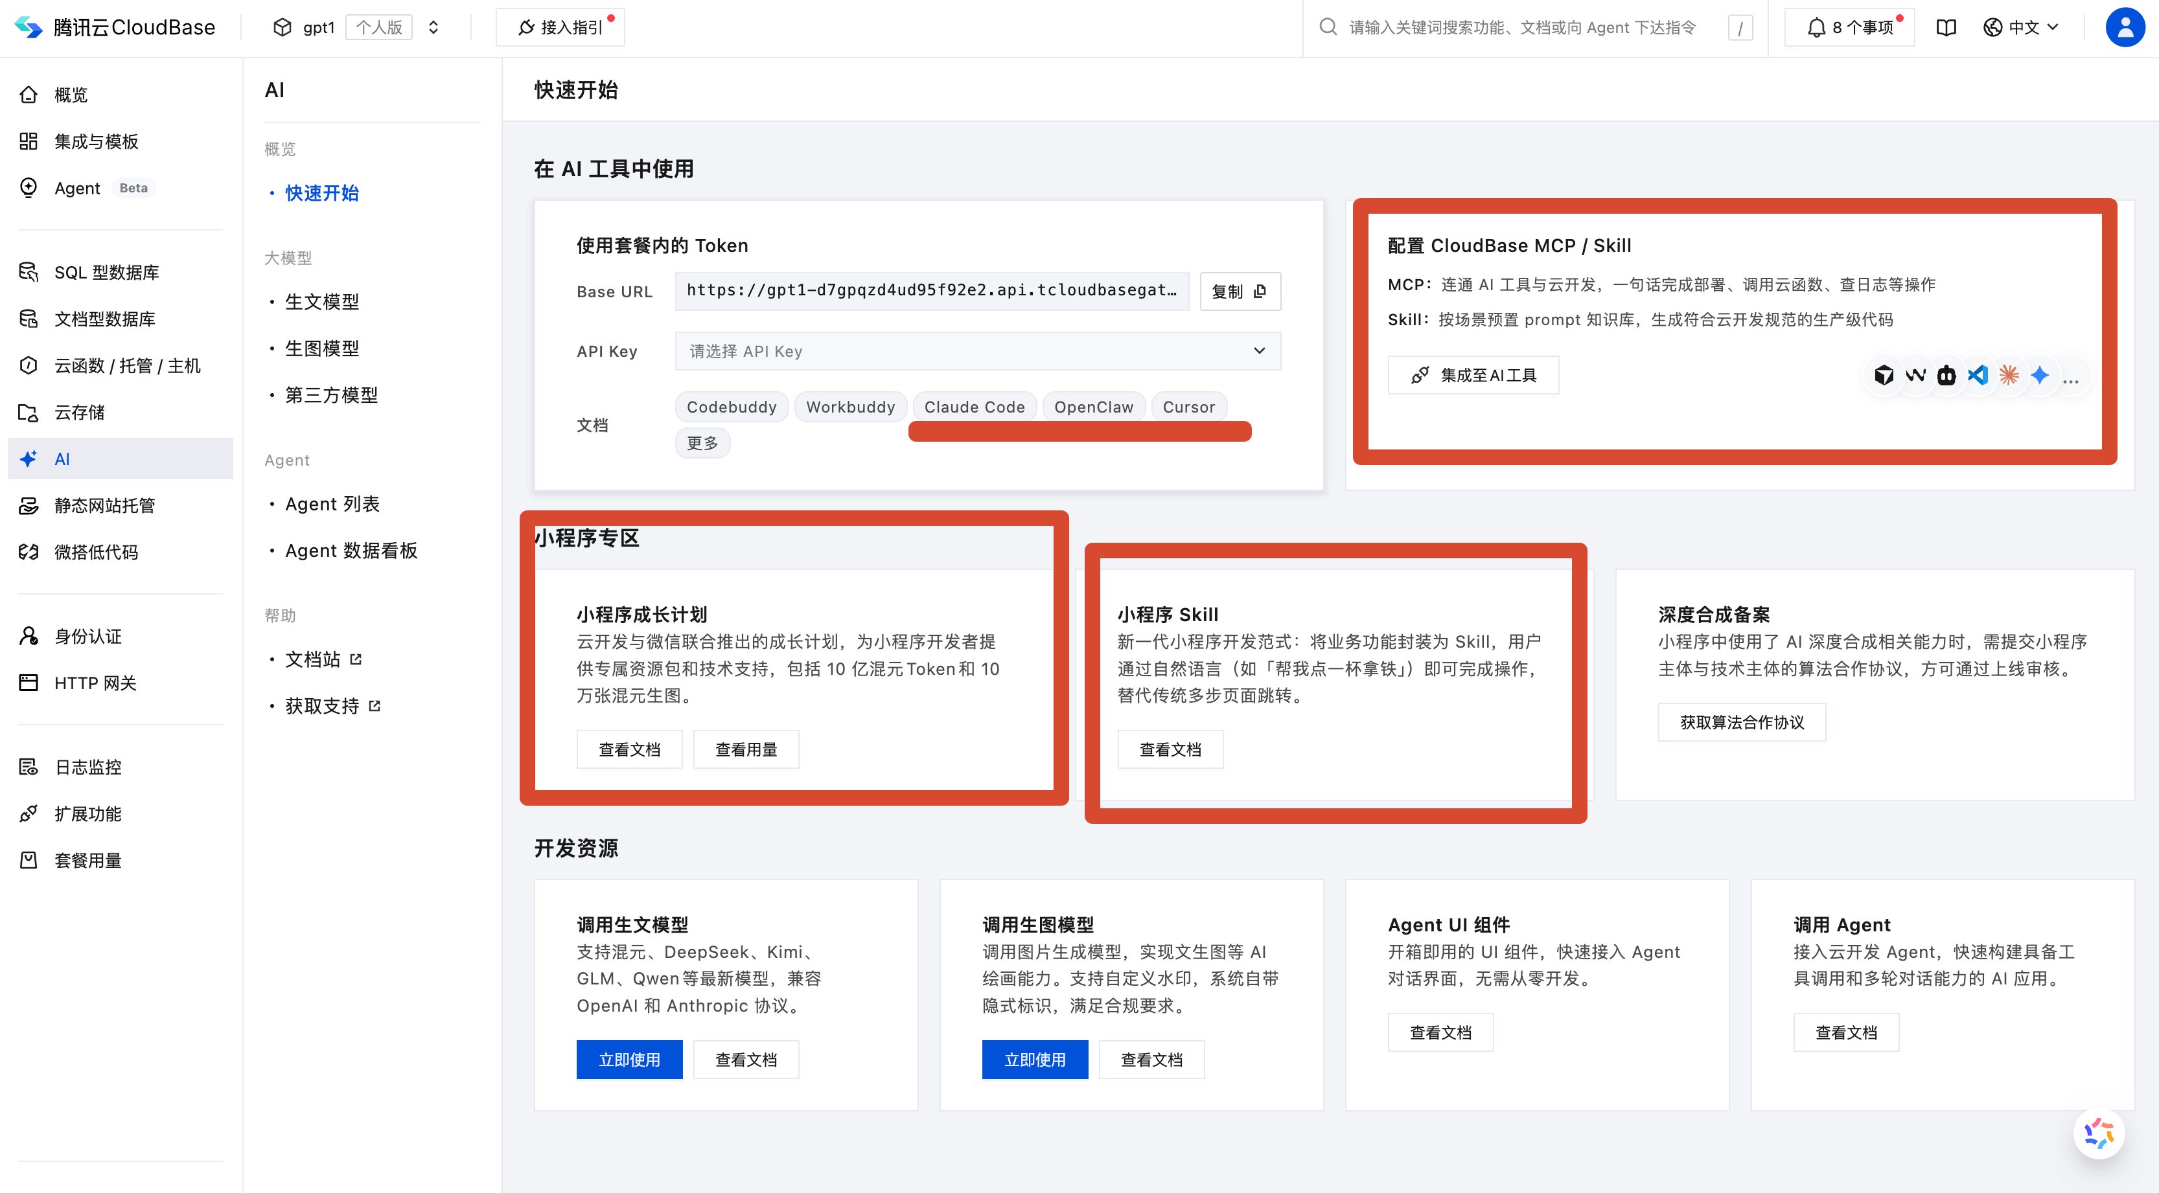Open 生文模型 in the AI submenu
This screenshot has width=2159, height=1193.
pyautogui.click(x=322, y=302)
